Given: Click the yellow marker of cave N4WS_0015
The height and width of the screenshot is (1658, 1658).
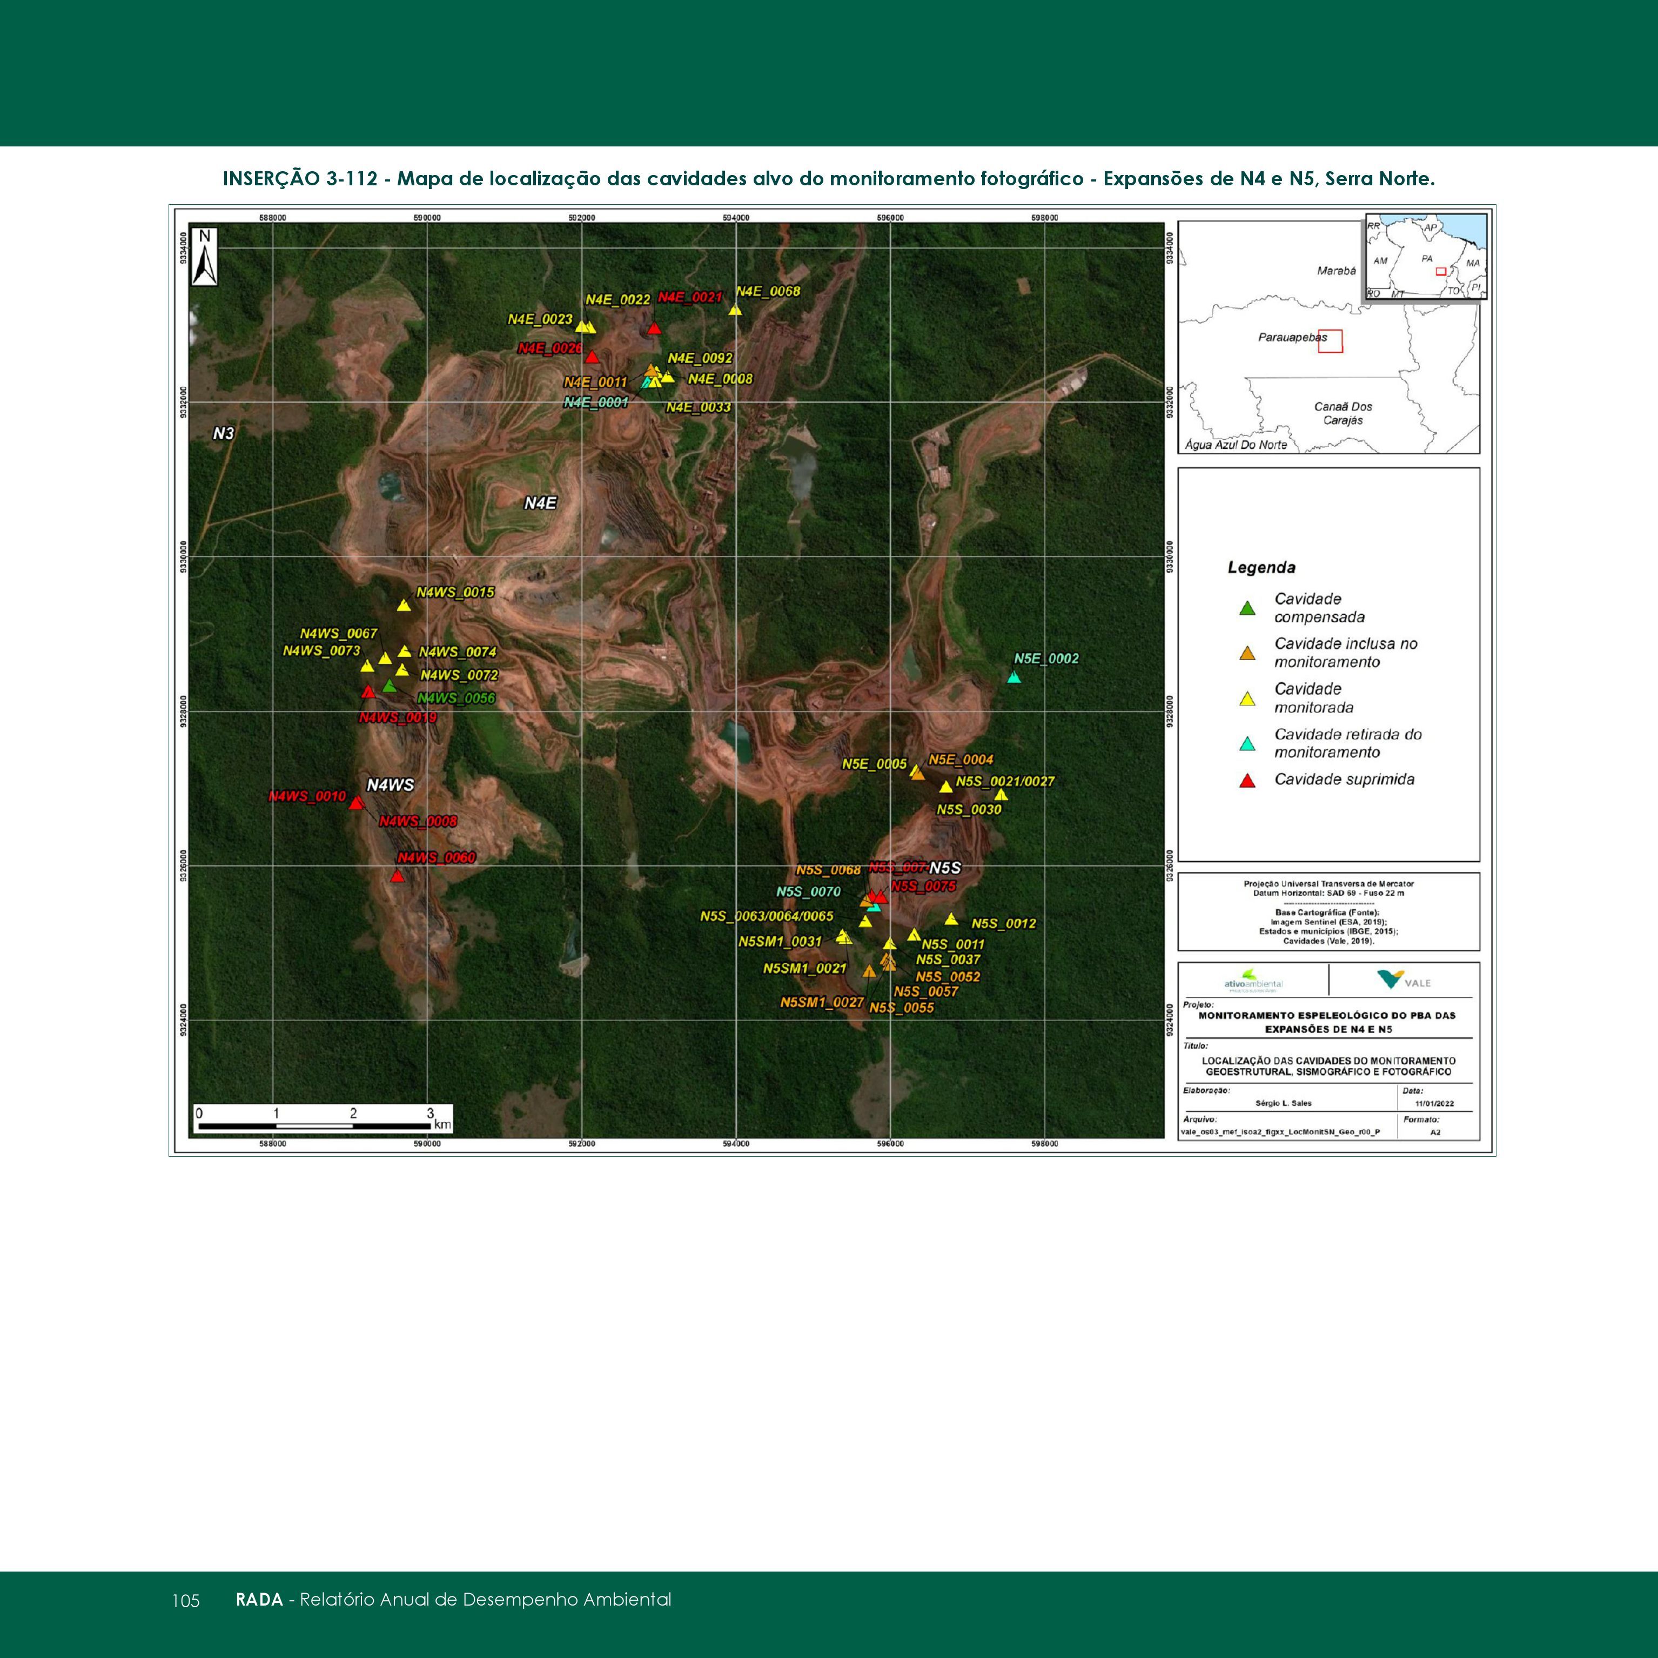Looking at the screenshot, I should [x=404, y=606].
